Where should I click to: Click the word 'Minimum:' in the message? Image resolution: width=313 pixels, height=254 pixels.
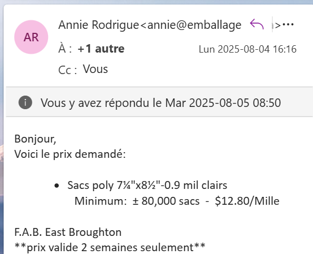click(101, 201)
